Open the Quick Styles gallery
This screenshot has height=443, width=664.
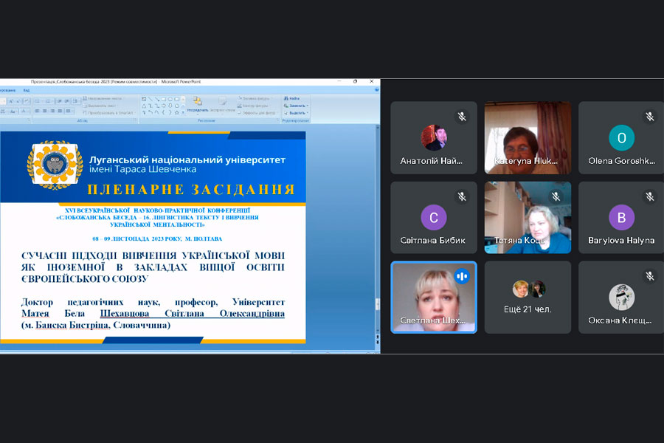pyautogui.click(x=222, y=106)
